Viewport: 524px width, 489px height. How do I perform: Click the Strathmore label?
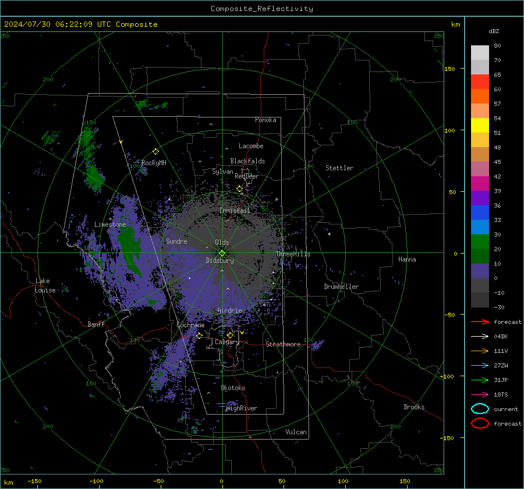(x=284, y=344)
